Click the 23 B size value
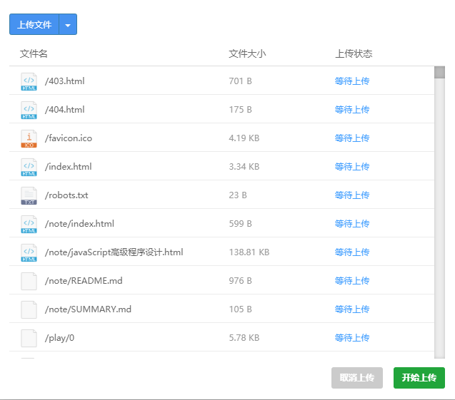This screenshot has height=400, width=455. (238, 195)
